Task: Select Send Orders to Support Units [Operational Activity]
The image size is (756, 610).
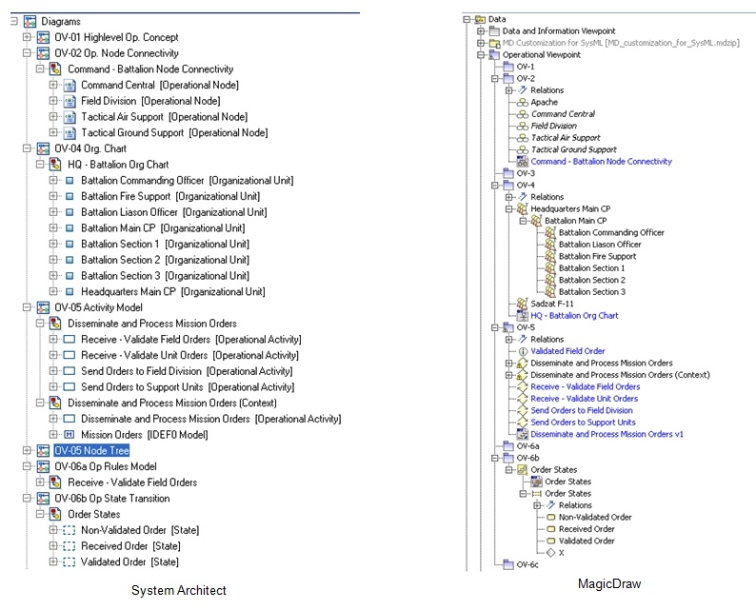Action: [188, 387]
